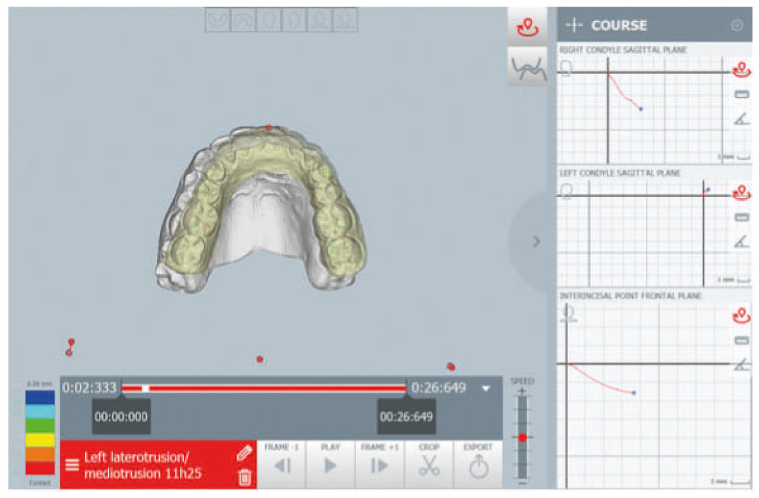Click the center red marker below the model
The width and height of the screenshot is (759, 498).
260,359
